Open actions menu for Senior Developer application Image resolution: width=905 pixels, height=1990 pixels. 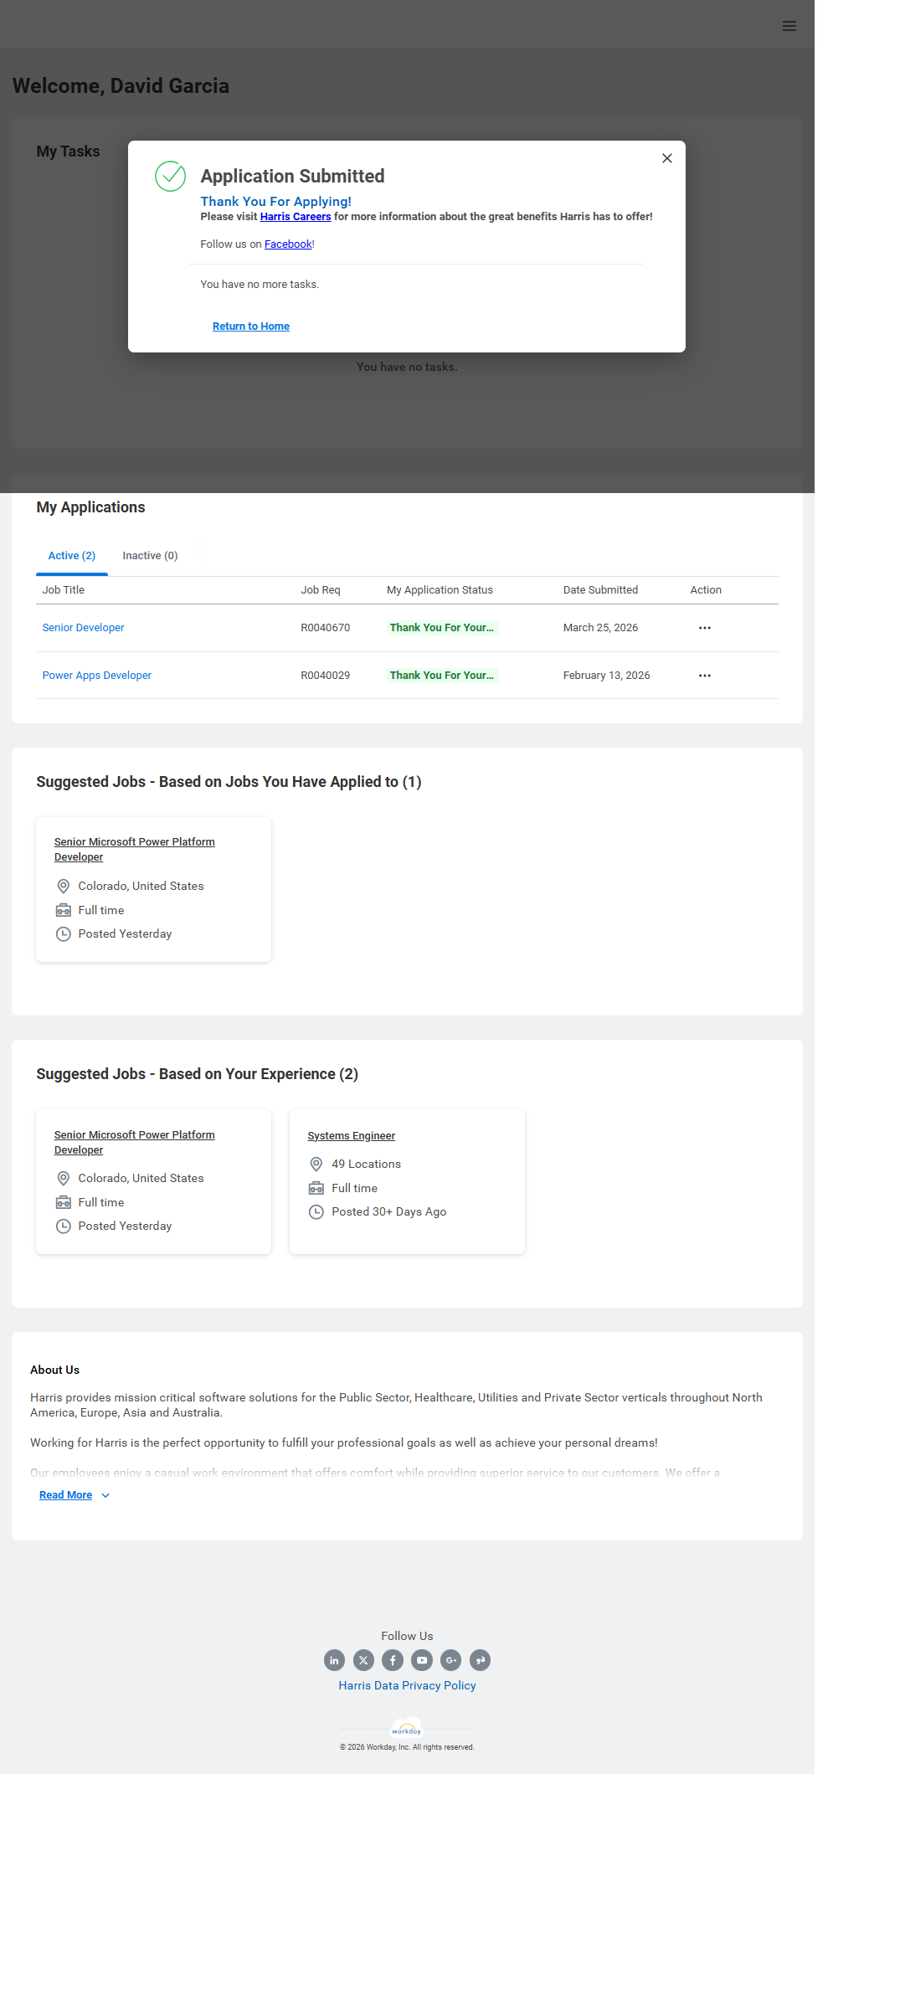click(705, 628)
